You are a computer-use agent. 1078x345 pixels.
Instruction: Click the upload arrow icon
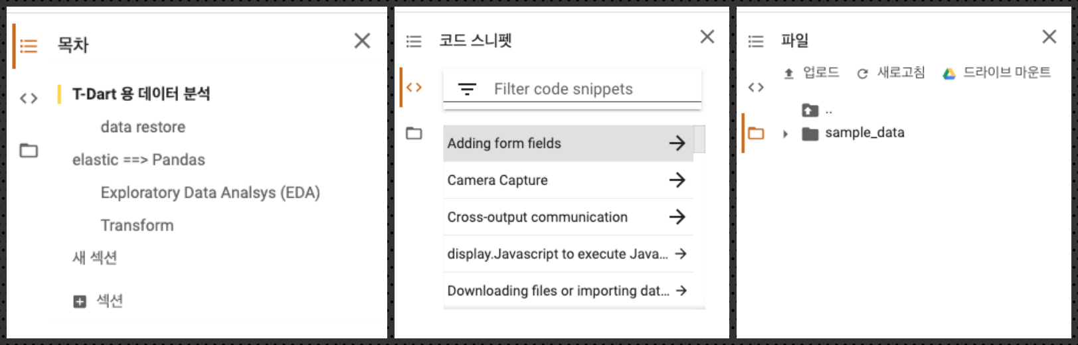click(789, 74)
